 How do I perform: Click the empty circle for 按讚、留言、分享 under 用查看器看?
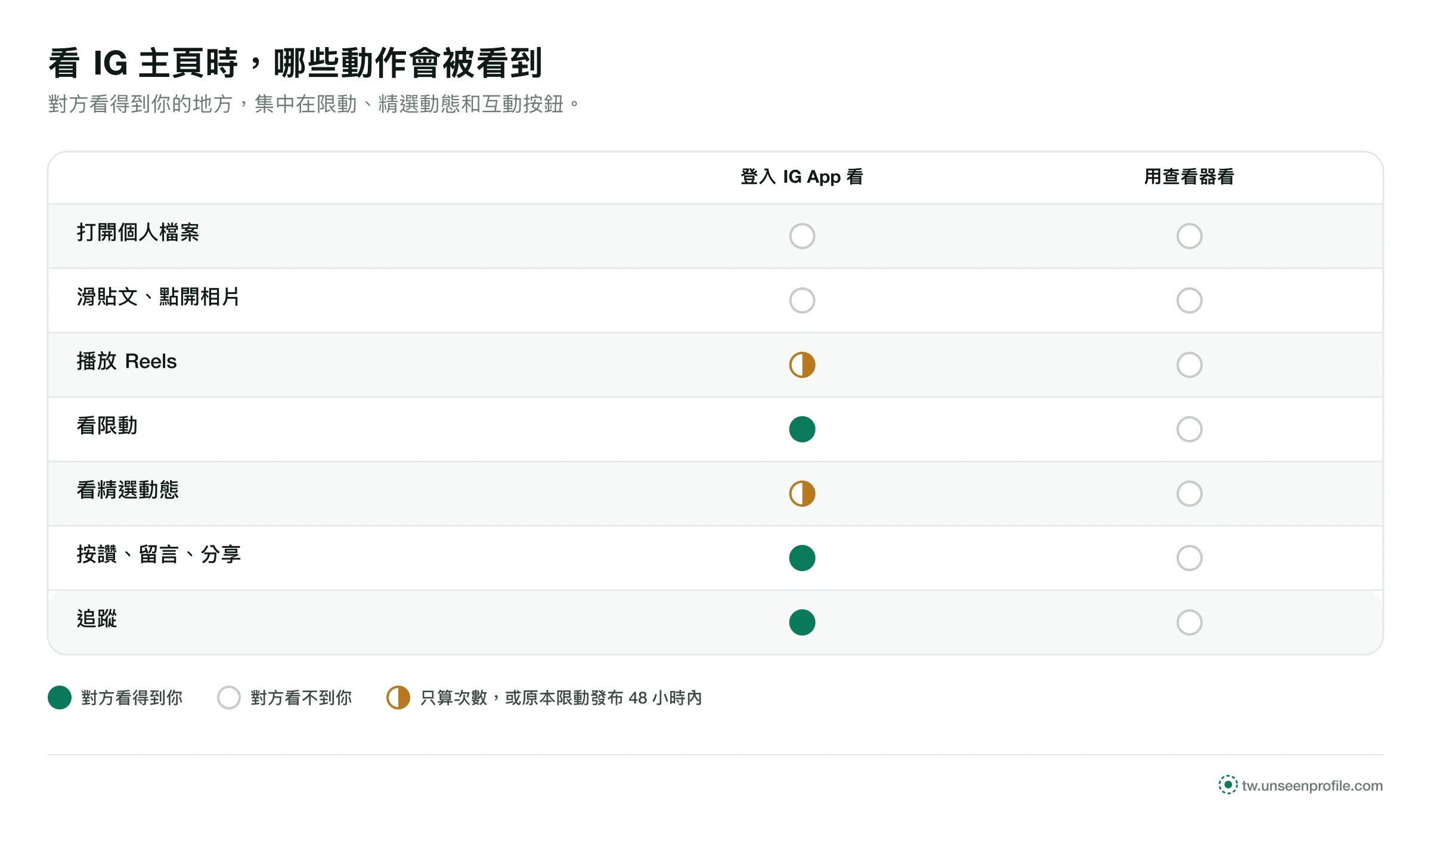tap(1189, 558)
